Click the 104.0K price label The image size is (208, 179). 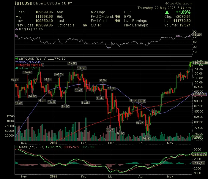click(27, 72)
